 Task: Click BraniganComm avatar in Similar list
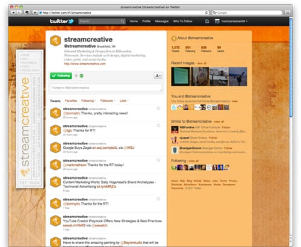coord(175,150)
